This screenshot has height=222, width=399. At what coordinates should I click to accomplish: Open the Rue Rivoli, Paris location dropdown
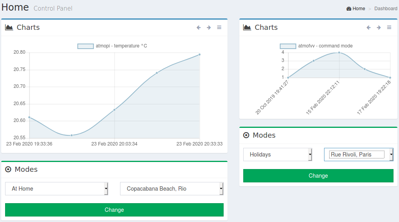tap(359, 155)
